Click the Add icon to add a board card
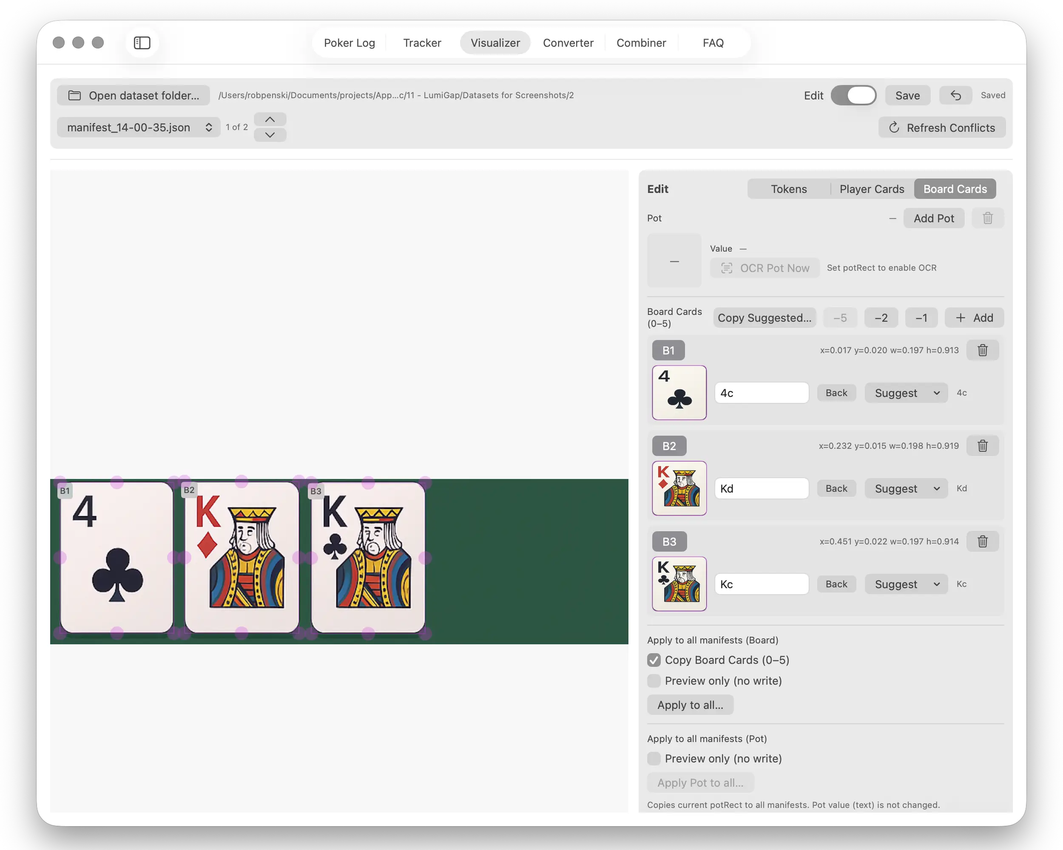The image size is (1063, 850). (974, 318)
